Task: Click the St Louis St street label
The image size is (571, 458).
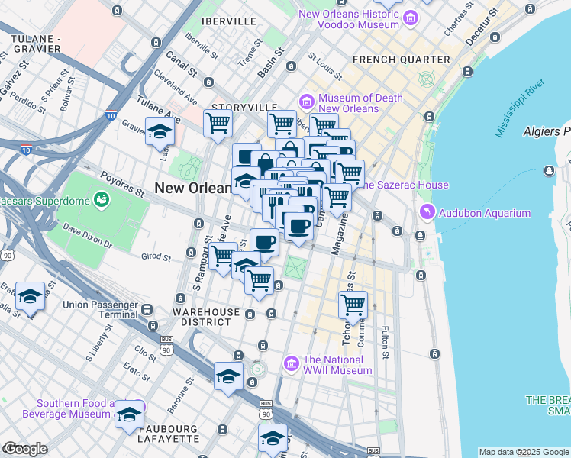Action: 325,66
